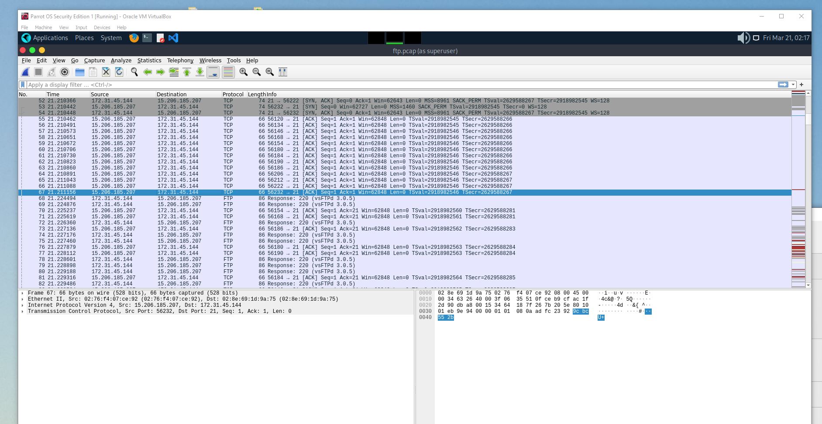
Task: Open System menu in top panel
Action: click(x=111, y=38)
